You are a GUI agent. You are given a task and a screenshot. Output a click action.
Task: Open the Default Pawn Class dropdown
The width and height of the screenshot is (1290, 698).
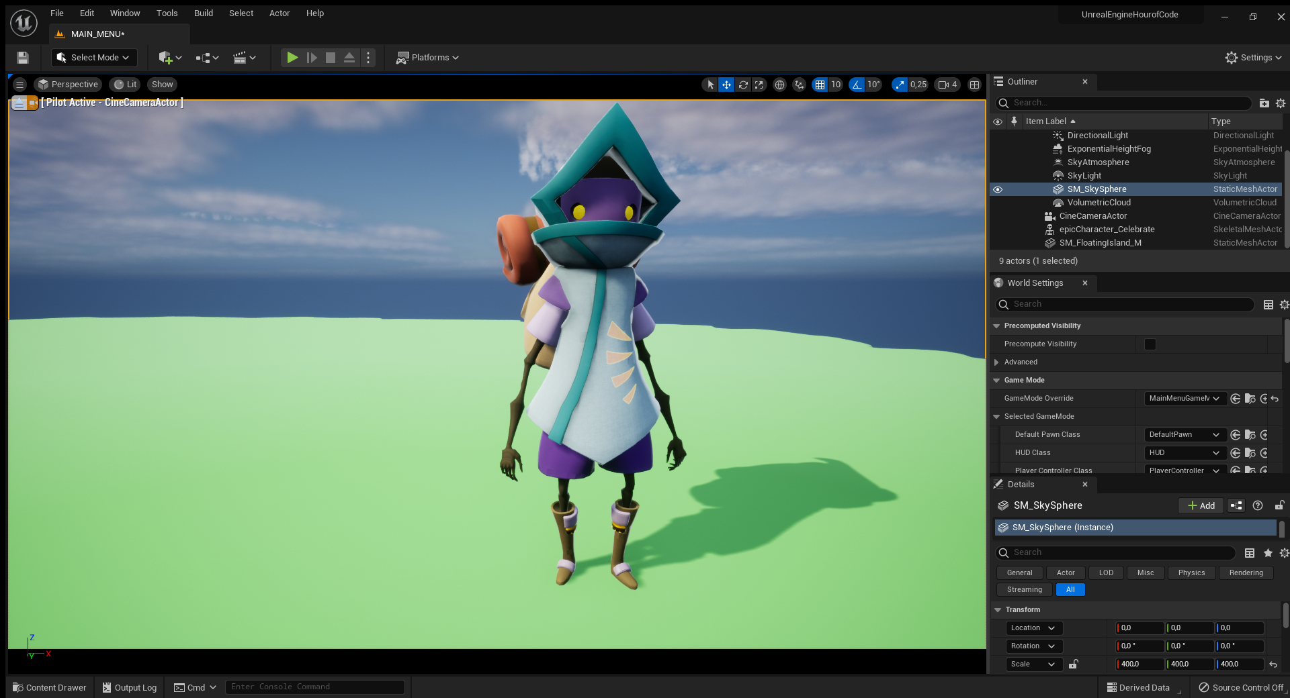coord(1185,435)
